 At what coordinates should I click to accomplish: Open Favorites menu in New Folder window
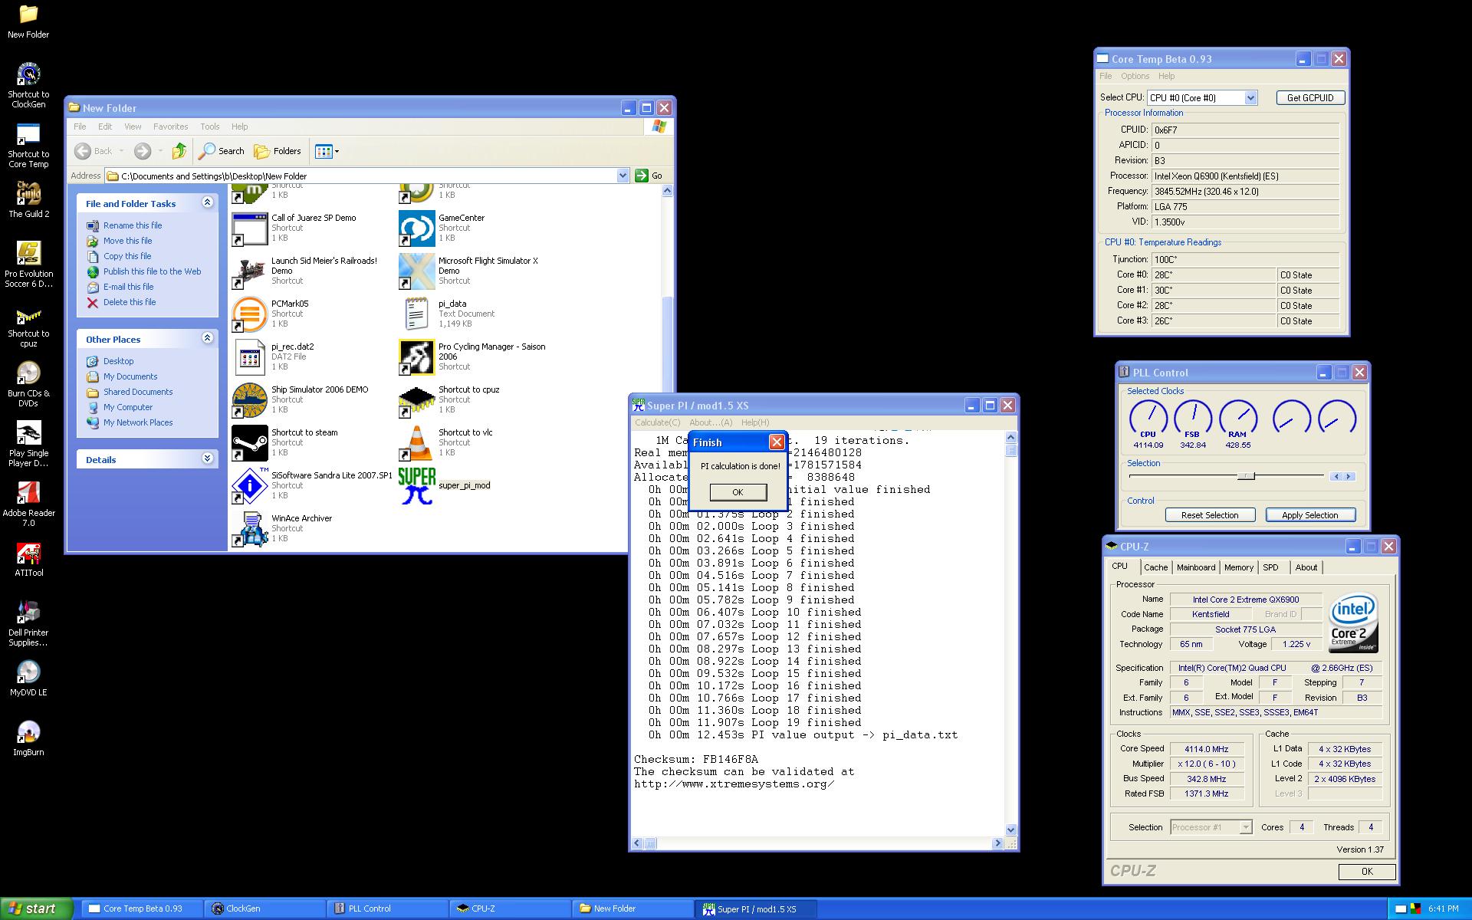[x=170, y=127]
